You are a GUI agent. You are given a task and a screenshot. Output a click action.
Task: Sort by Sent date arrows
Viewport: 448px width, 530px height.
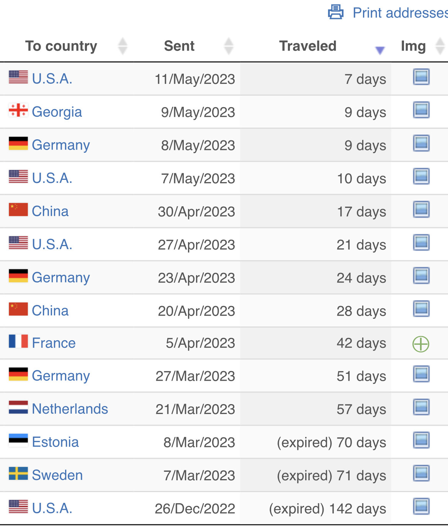click(x=229, y=46)
